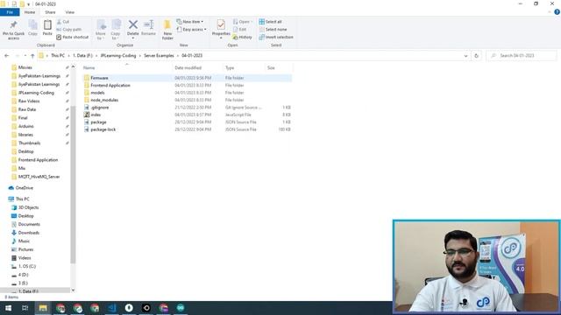Click the red X Delete icon
Viewport: 561px width, 315px height.
pos(132,24)
